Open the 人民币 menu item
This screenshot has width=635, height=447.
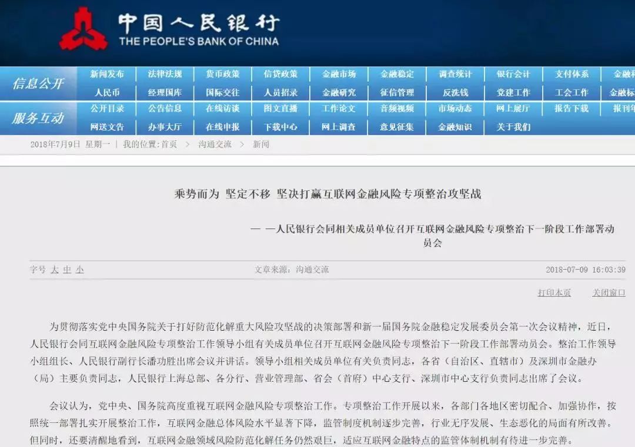coord(107,93)
